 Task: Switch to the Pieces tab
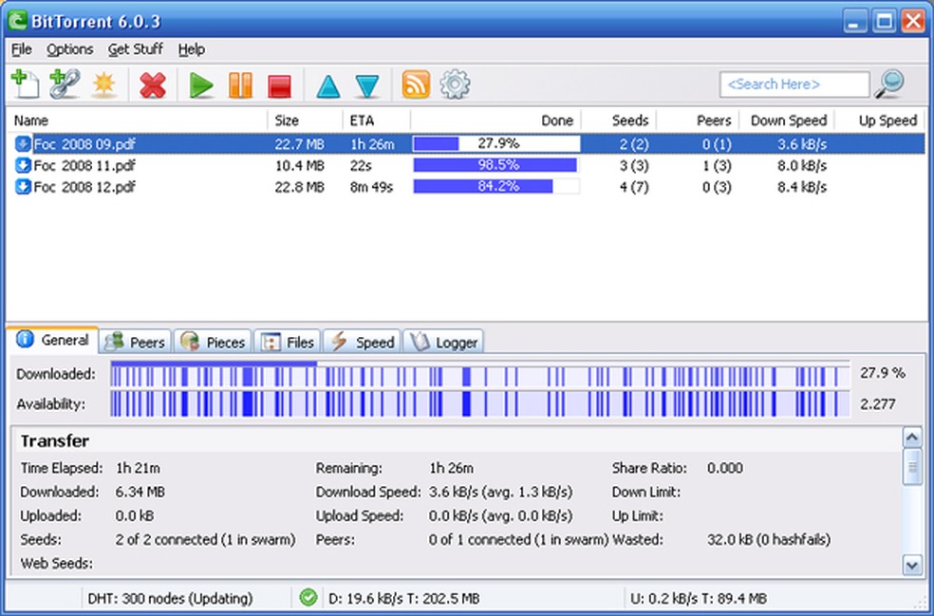pyautogui.click(x=215, y=342)
